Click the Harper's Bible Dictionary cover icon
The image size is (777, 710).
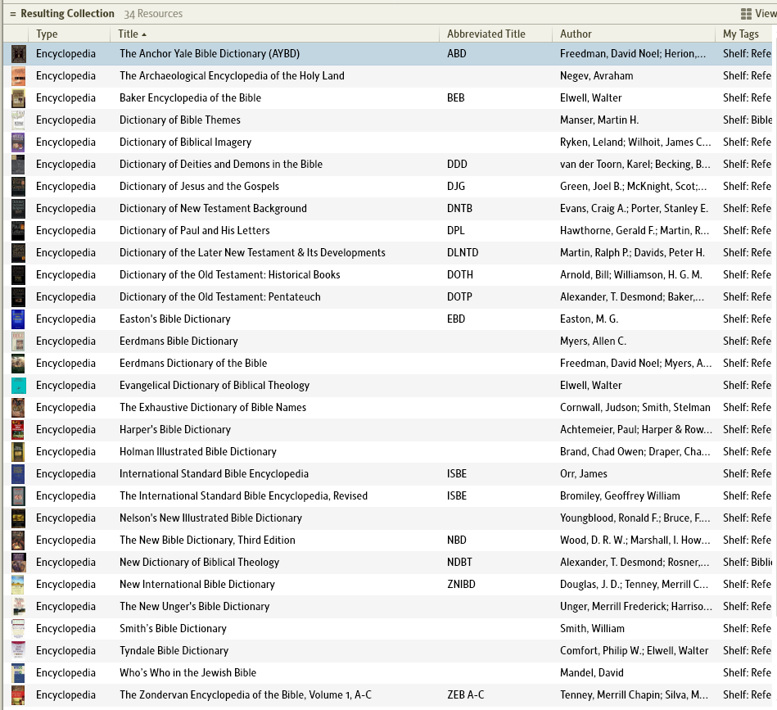point(18,430)
